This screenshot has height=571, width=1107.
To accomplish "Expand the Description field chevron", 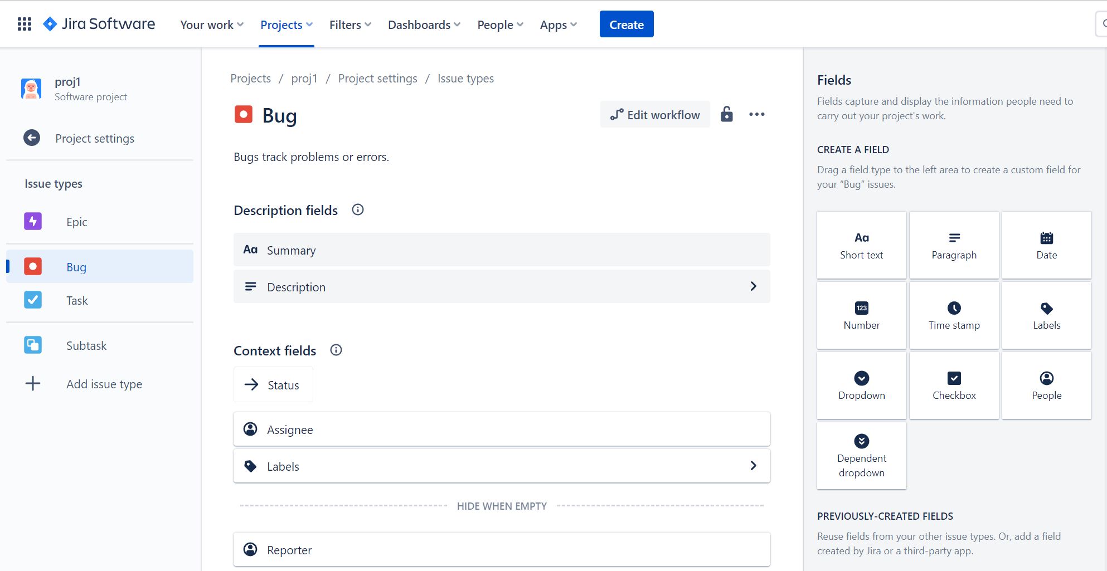I will click(x=753, y=286).
